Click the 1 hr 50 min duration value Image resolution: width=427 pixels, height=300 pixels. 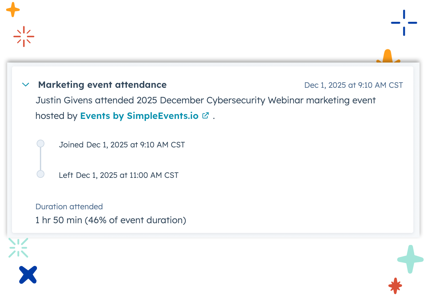pos(111,220)
